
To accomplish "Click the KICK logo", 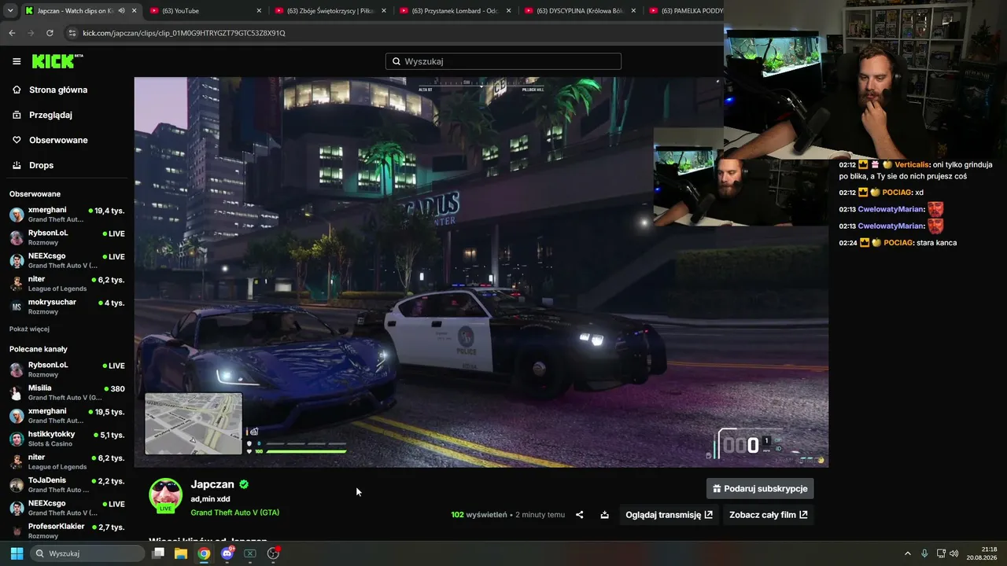I will tap(57, 61).
